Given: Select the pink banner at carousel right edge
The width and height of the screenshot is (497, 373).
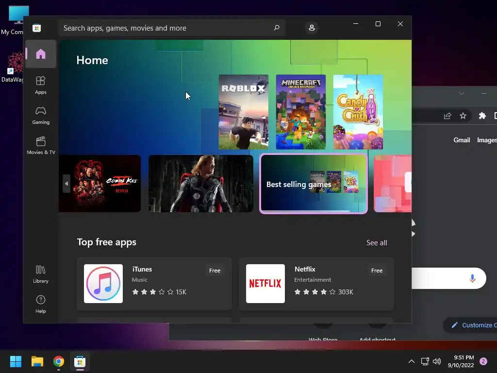Looking at the screenshot, I should pos(393,184).
